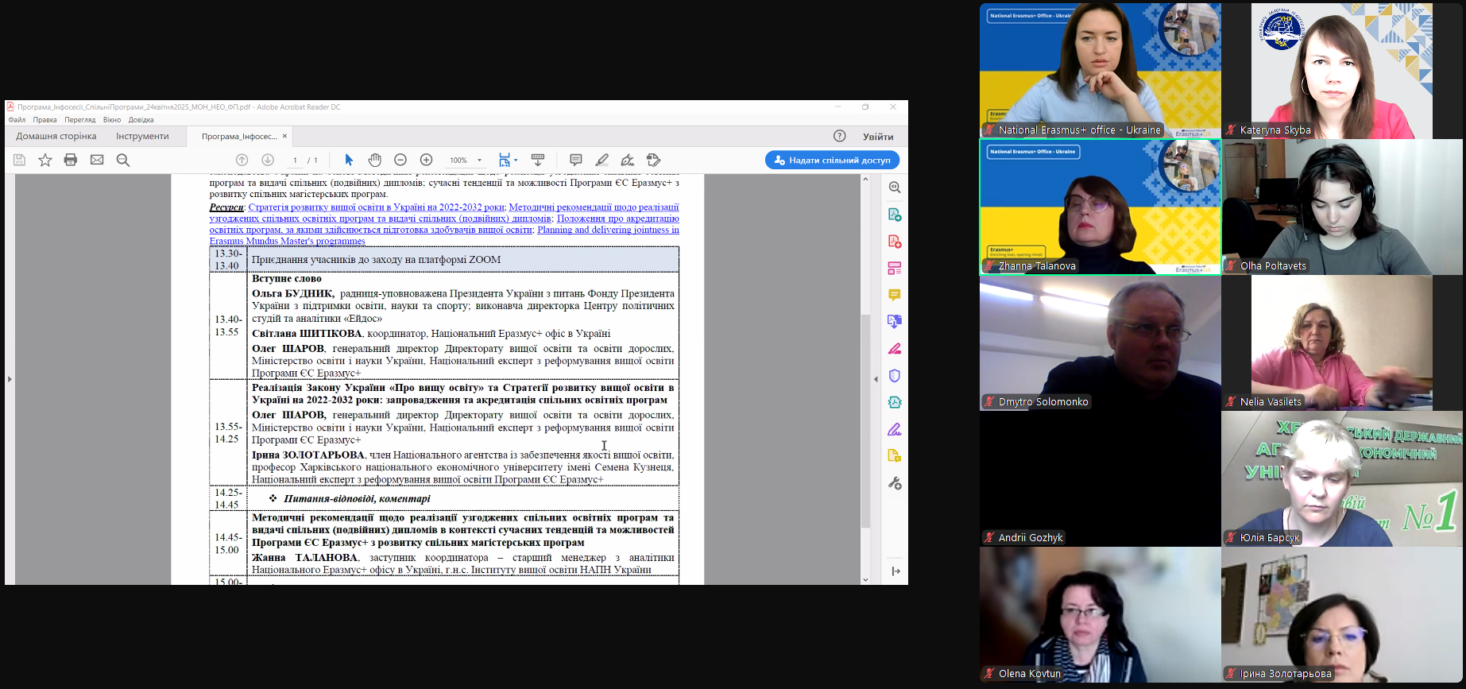Open More Tools wrench icon in sidebar
The width and height of the screenshot is (1466, 689).
[895, 483]
